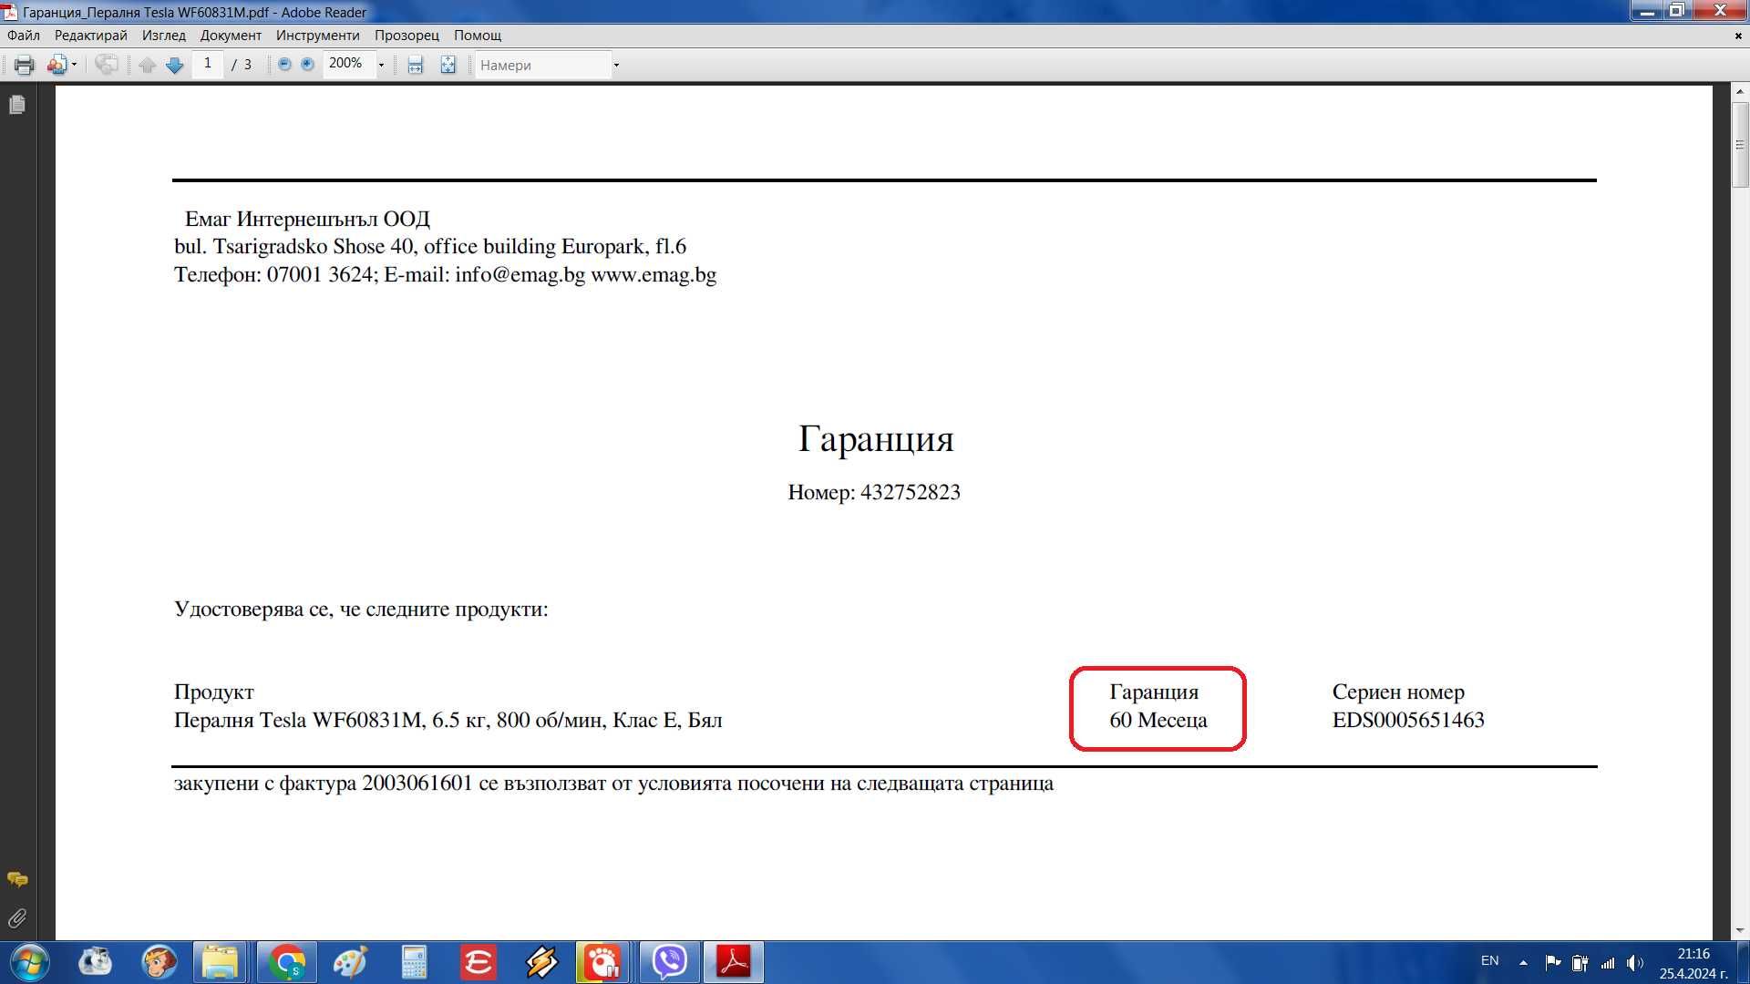
Task: Open the Прозорец menu
Action: pos(407,36)
